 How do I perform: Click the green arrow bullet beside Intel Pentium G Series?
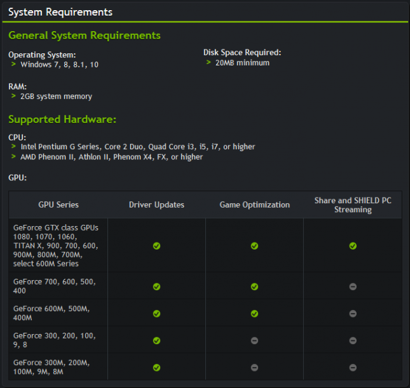tap(13, 146)
